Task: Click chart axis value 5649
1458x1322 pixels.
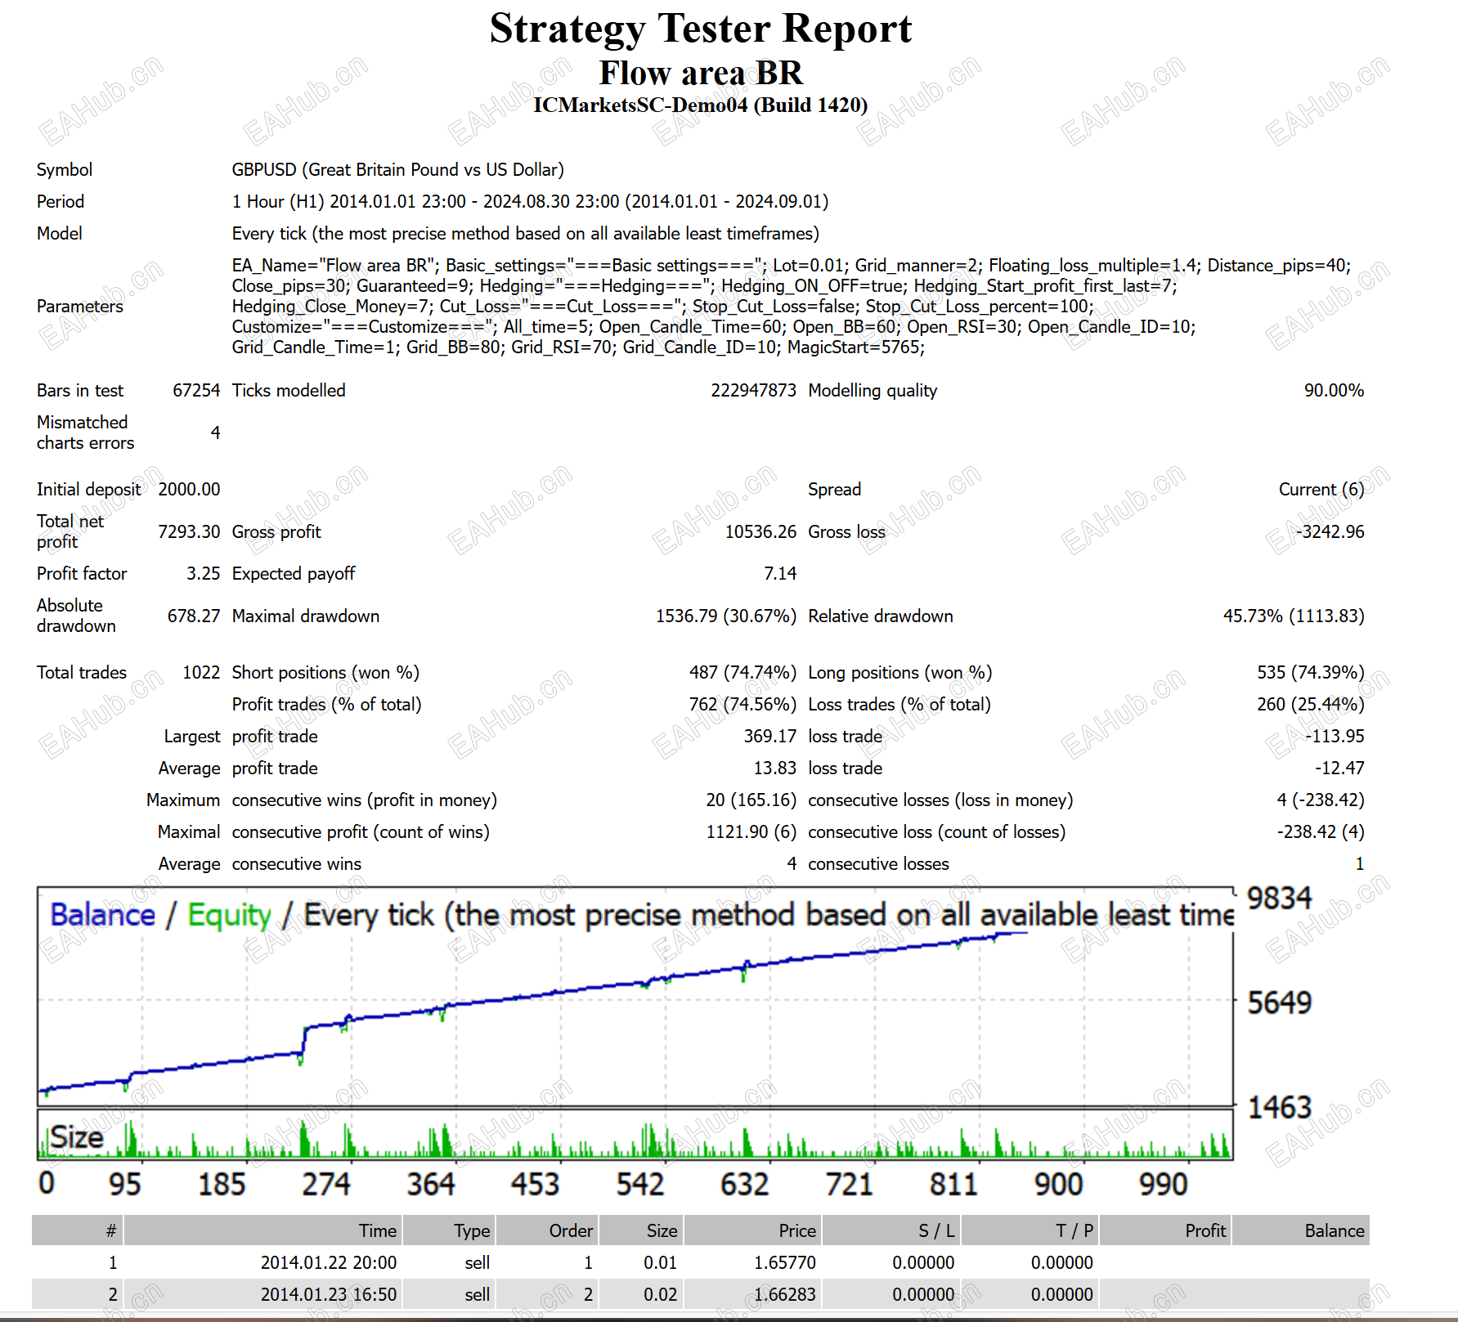Action: (1279, 1002)
